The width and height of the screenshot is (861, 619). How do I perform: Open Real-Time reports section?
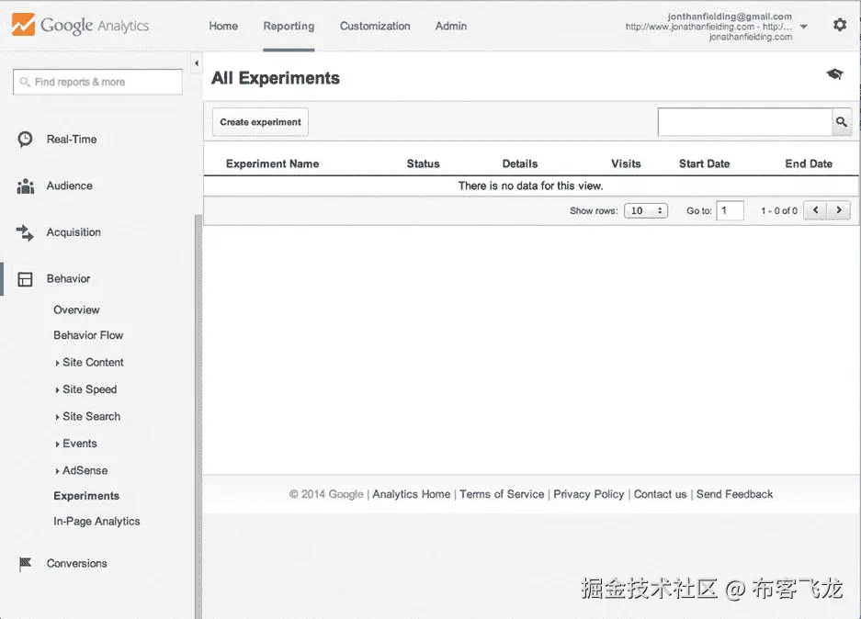(72, 140)
